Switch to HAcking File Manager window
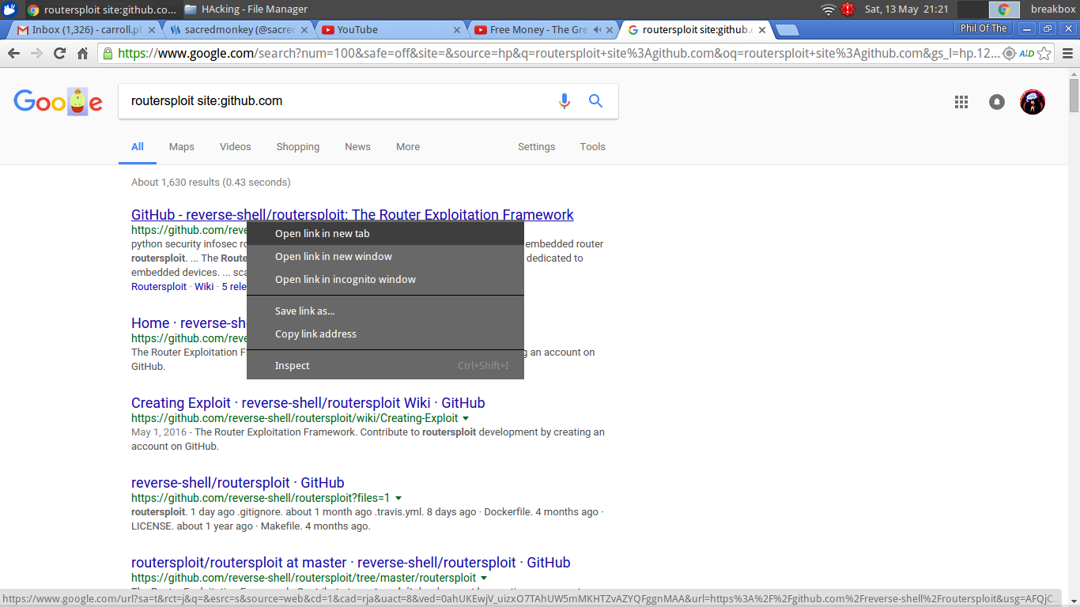The width and height of the screenshot is (1080, 607). click(246, 9)
